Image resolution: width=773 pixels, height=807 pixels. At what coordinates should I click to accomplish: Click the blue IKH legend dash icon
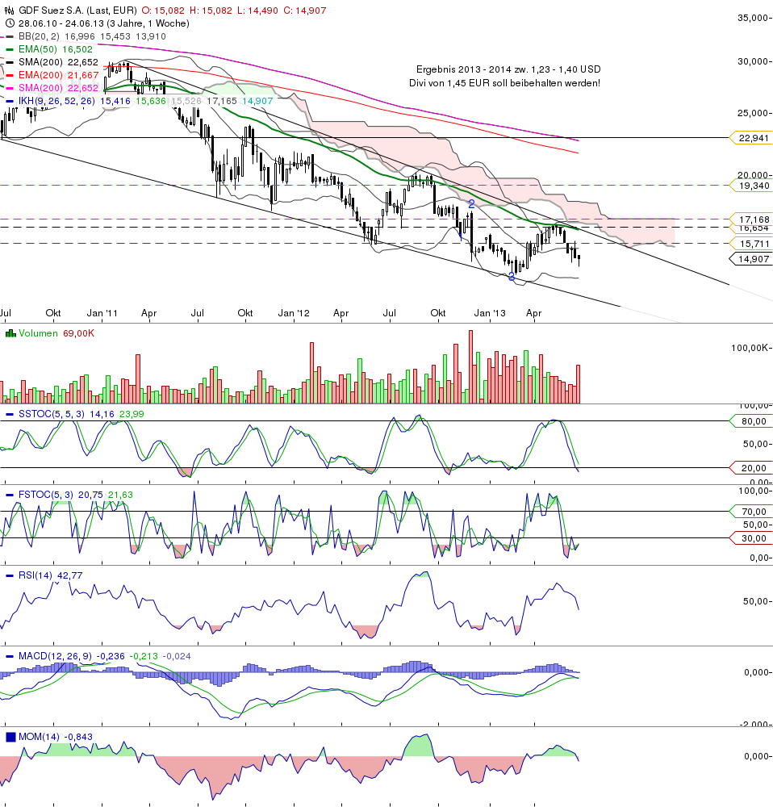(10, 101)
